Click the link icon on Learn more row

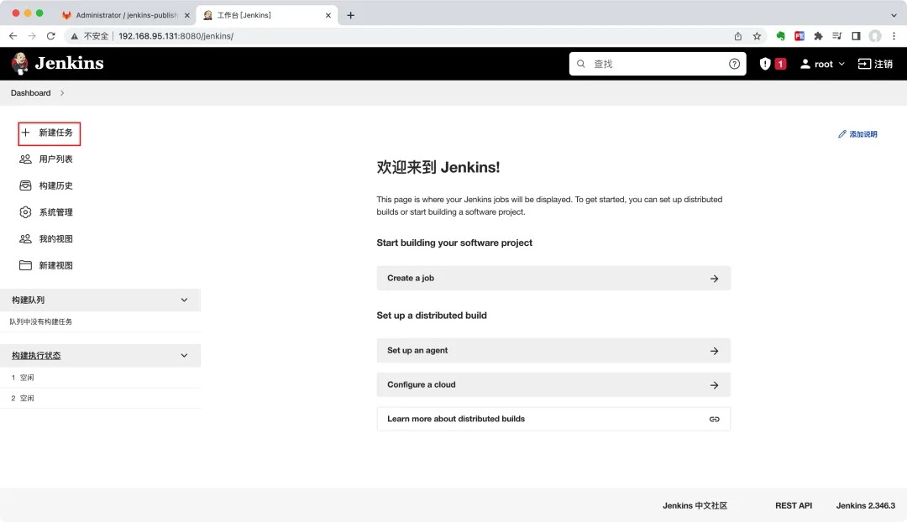[715, 419]
